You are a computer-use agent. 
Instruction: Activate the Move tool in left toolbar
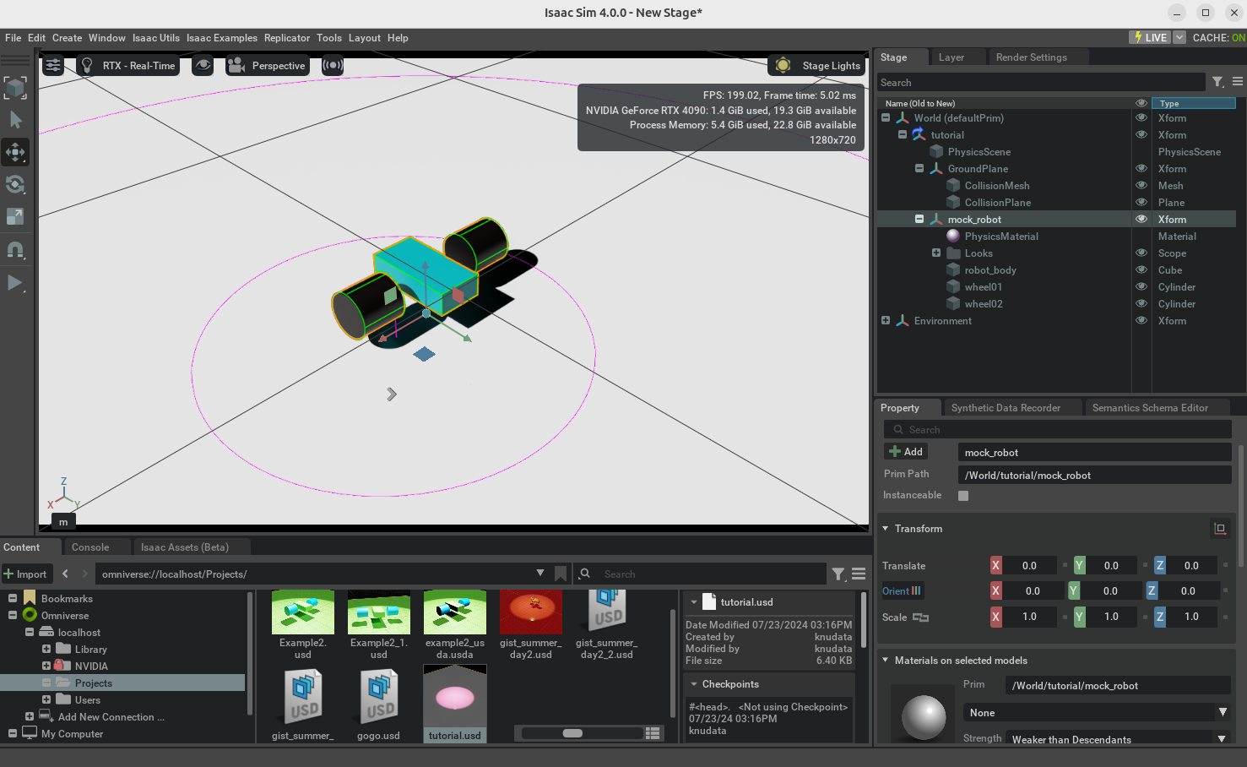pos(15,152)
